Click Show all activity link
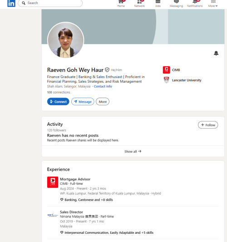 tap(133, 151)
